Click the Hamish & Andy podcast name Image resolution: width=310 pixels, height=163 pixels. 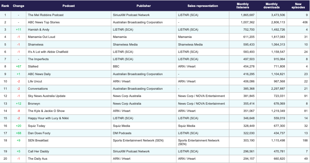[x=38, y=30]
